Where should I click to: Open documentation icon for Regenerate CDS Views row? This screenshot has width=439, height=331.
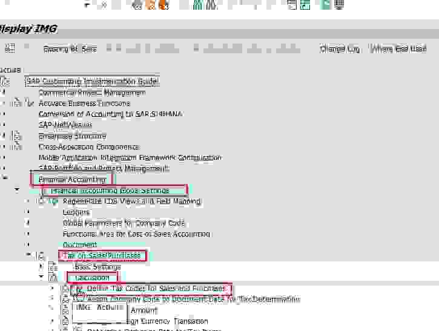(41, 201)
